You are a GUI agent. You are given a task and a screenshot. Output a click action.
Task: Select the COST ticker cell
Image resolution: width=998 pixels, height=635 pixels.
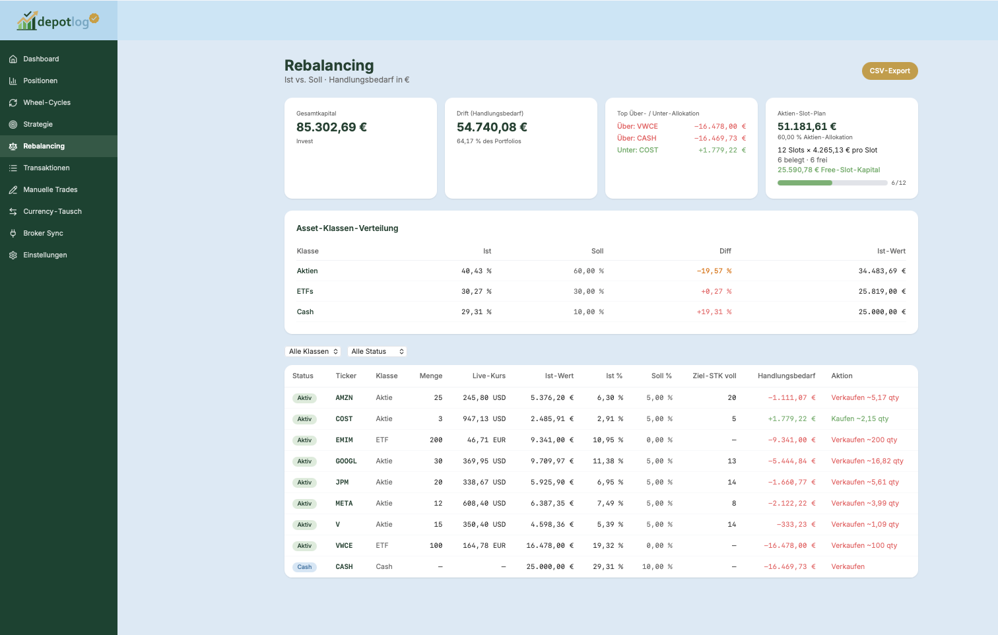point(344,419)
